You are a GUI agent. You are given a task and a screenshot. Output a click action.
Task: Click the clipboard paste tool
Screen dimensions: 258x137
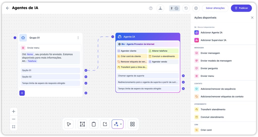coord(94,124)
